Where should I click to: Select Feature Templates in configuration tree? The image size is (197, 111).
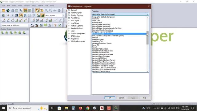click(x=78, y=34)
